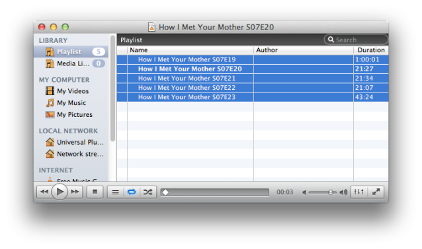Click the Play button
422x249 pixels.
[60, 192]
